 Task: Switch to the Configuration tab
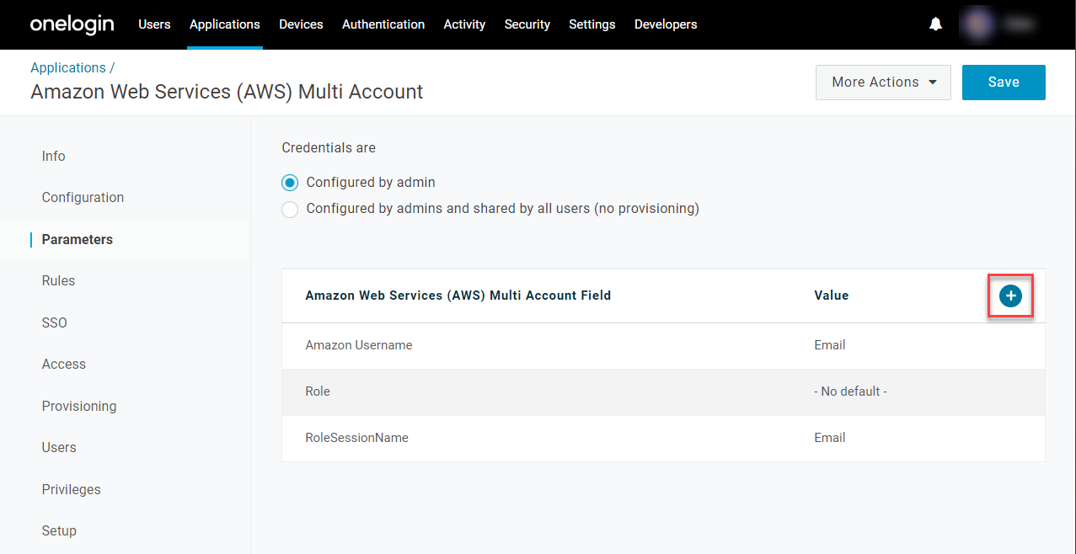83,197
